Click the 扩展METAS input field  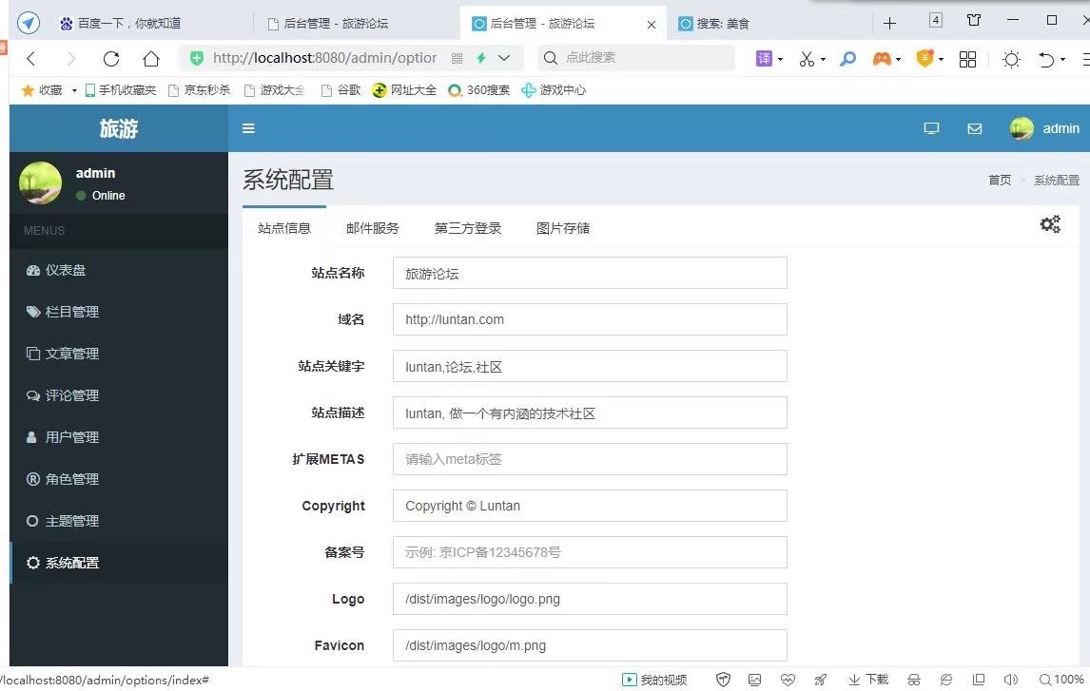coord(590,459)
